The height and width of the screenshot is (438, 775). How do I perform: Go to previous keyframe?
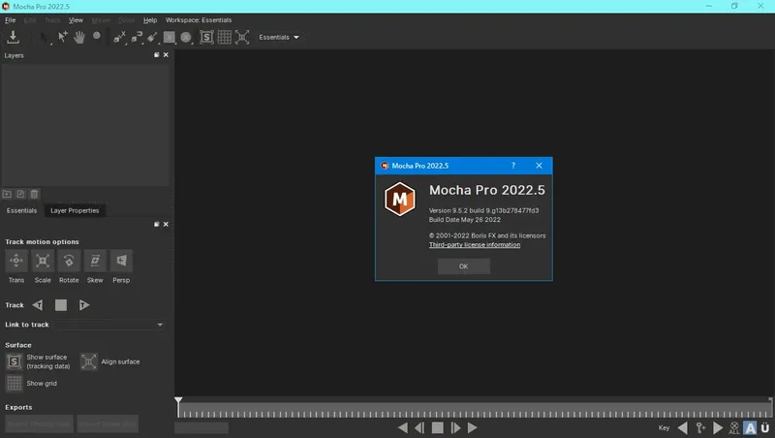683,427
